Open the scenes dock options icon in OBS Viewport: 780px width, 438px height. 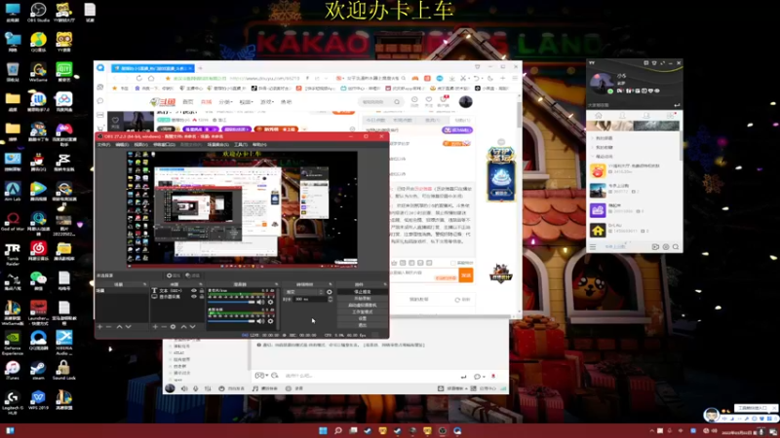pos(145,284)
